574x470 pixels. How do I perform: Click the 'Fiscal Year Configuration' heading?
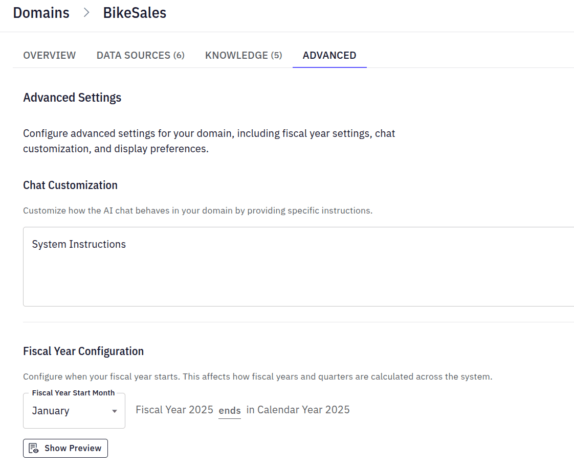[x=83, y=351]
